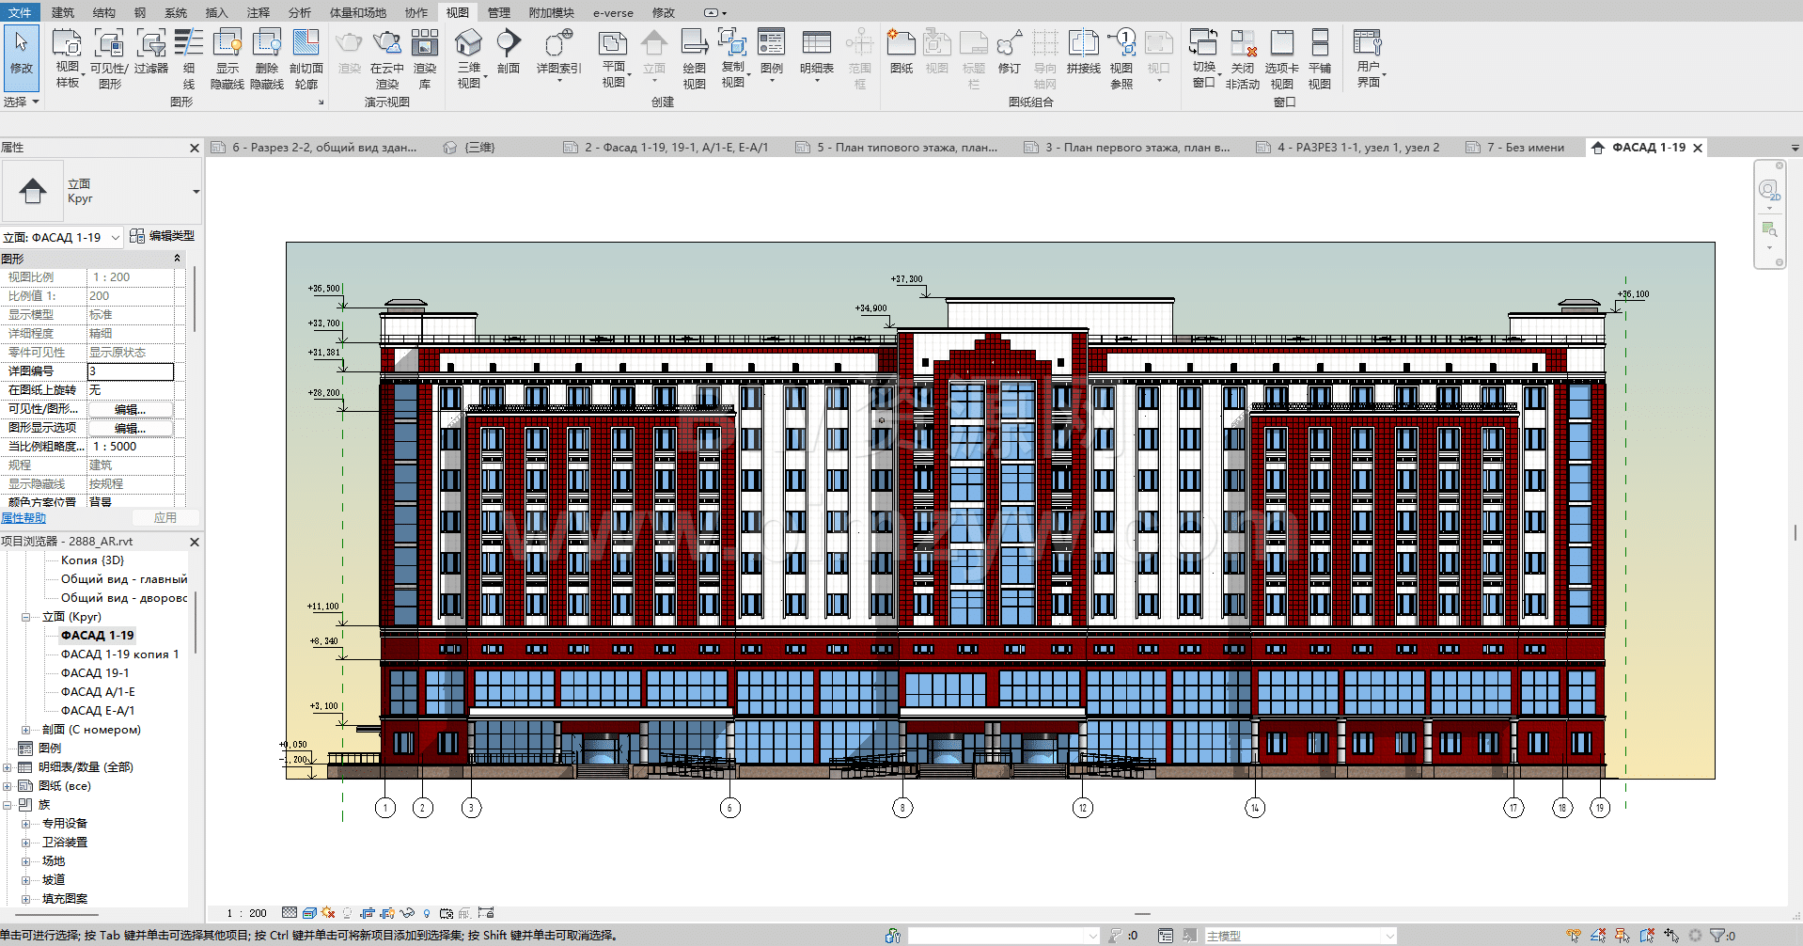Switch to the 附加模块 add-ins tab

[x=552, y=12]
